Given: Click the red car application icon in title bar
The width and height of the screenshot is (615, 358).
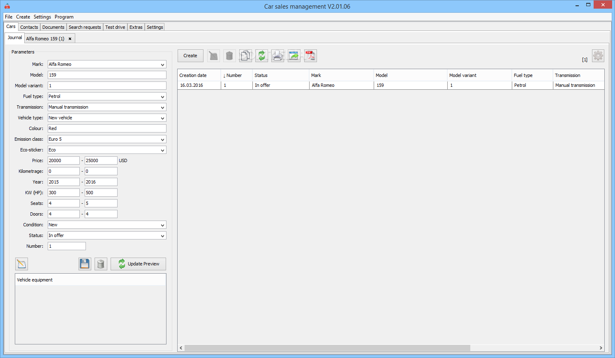Looking at the screenshot, I should tap(7, 6).
